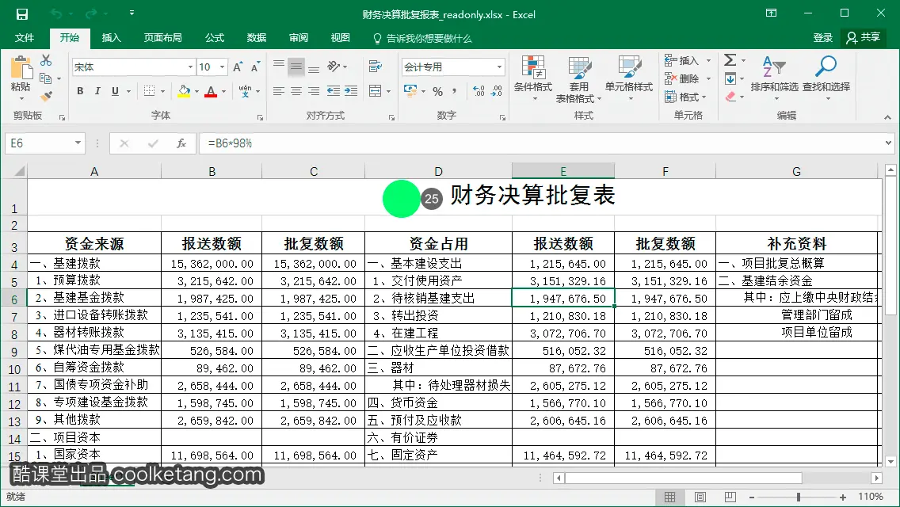Click the Paste (粘贴) clipboard icon

click(x=21, y=74)
